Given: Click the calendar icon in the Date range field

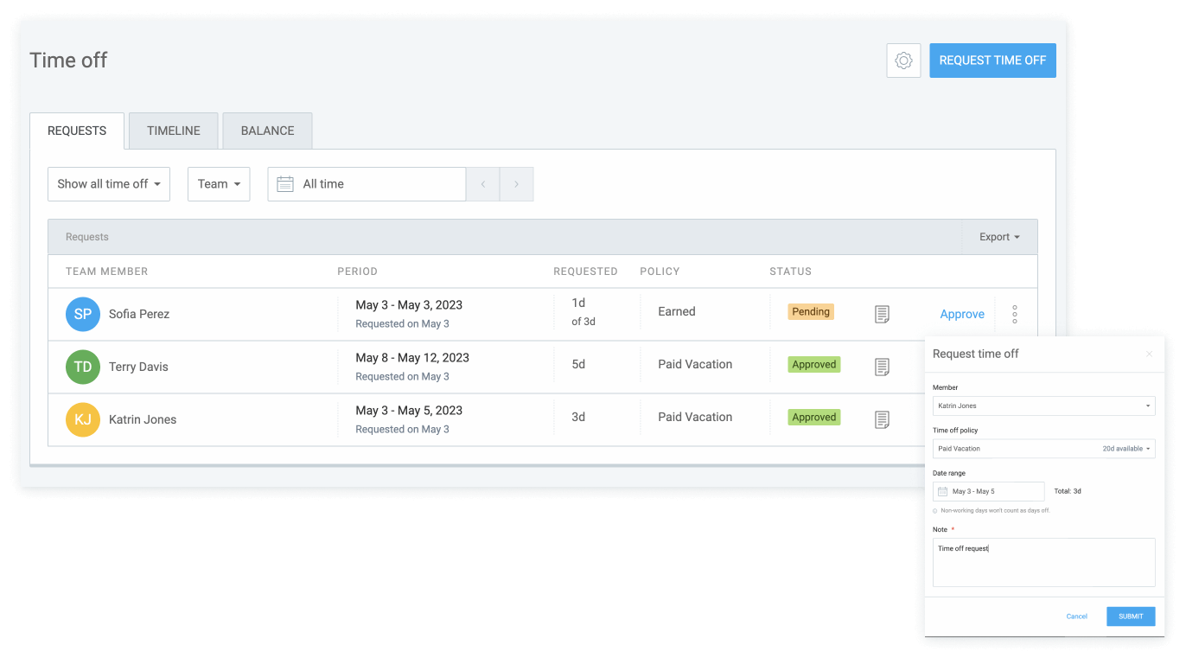Looking at the screenshot, I should pyautogui.click(x=944, y=491).
